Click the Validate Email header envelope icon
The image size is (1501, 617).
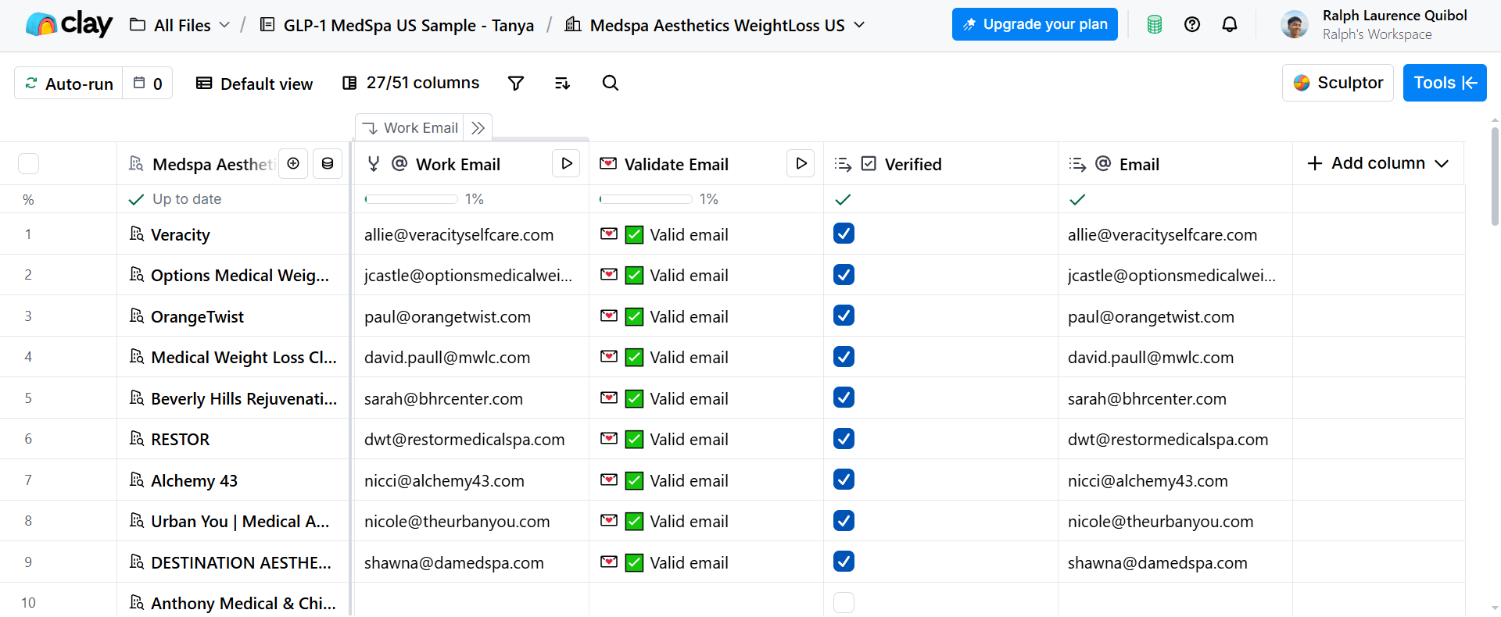pyautogui.click(x=608, y=163)
